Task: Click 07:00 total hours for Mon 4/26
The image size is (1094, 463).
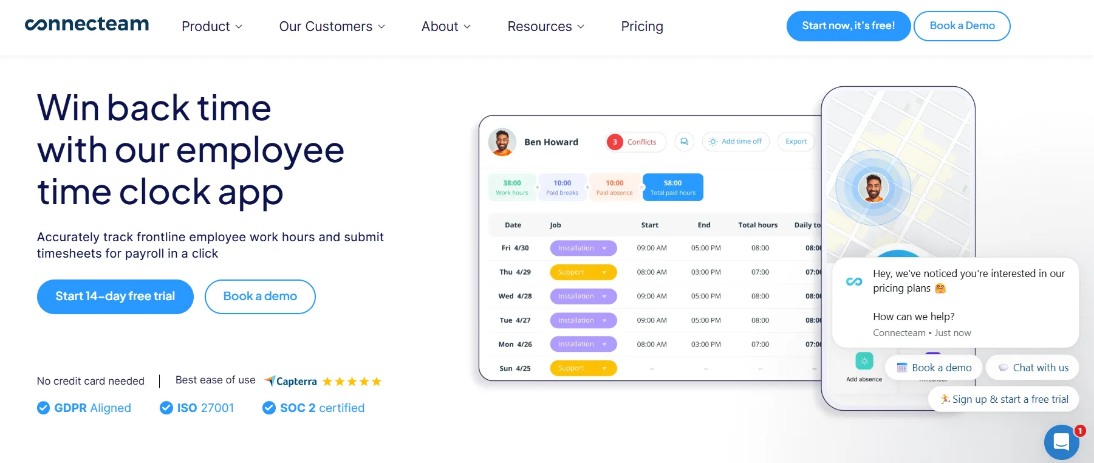Action: [x=760, y=344]
